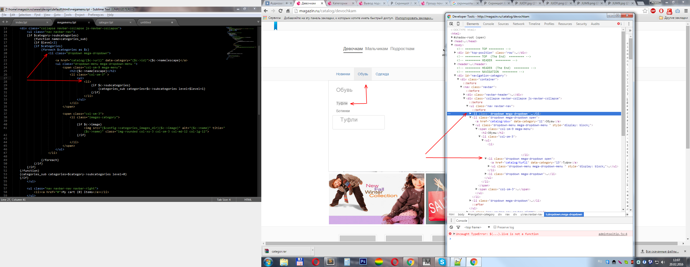The height and width of the screenshot is (267, 690).
Task: Click the console filter funnel icon
Action: click(x=458, y=227)
